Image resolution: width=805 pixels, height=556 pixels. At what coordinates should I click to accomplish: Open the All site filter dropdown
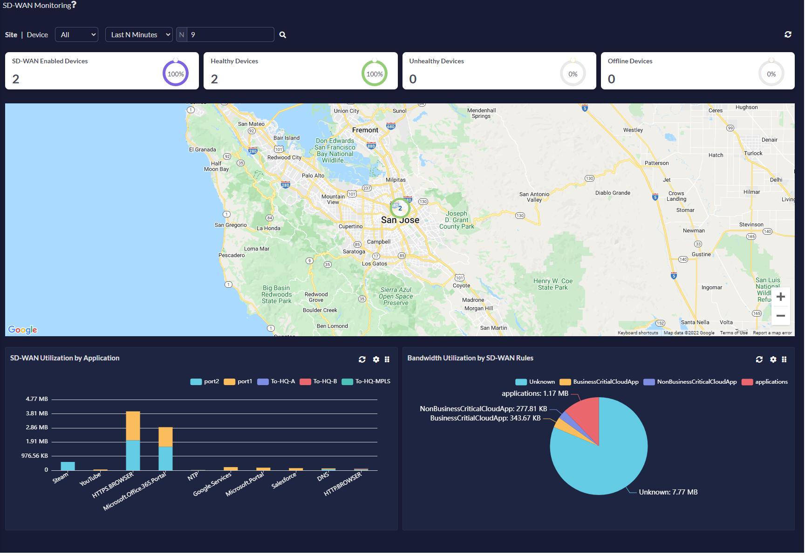pyautogui.click(x=76, y=35)
